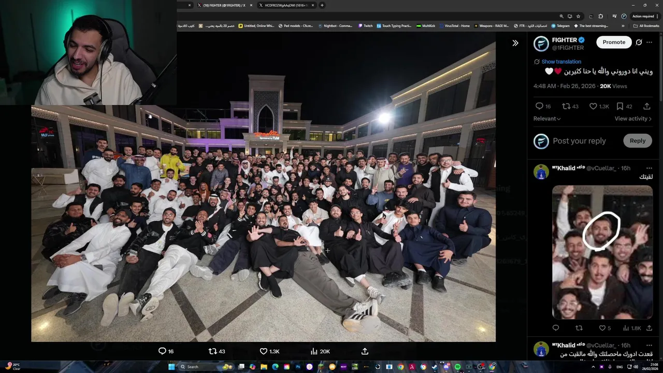Image resolution: width=663 pixels, height=373 pixels.
Task: Open FIGHTER profile avatar at post header
Action: 541,44
